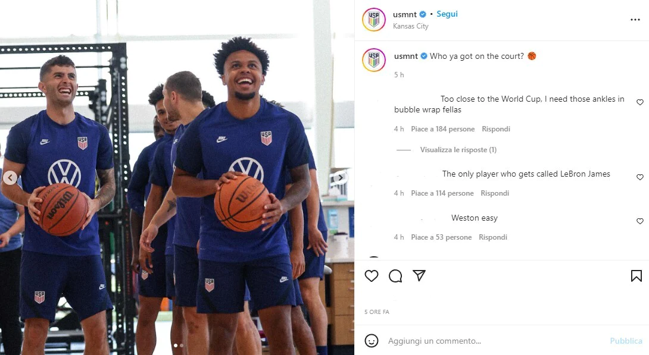Open the three-dot more options menu
Viewport: 649px width, 355px height.
pyautogui.click(x=635, y=20)
